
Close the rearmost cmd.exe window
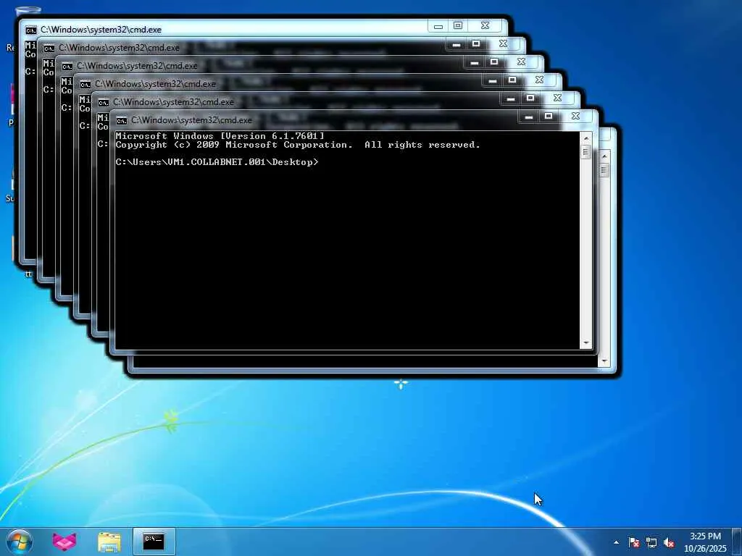[485, 26]
